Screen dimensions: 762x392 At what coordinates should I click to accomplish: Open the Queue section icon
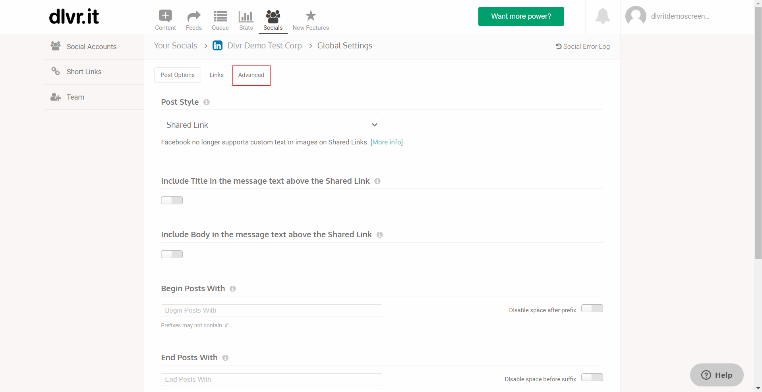tap(220, 16)
